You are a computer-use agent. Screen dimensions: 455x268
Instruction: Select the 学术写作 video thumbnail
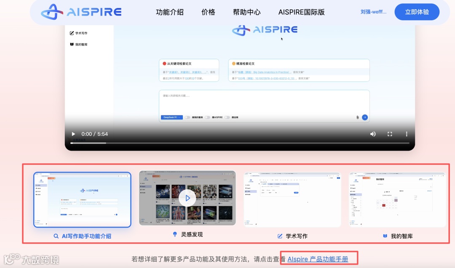pos(292,199)
